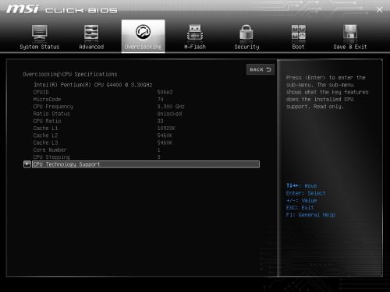The height and width of the screenshot is (292, 390).
Task: Click the Save & Exit floppy icon
Action: point(350,33)
